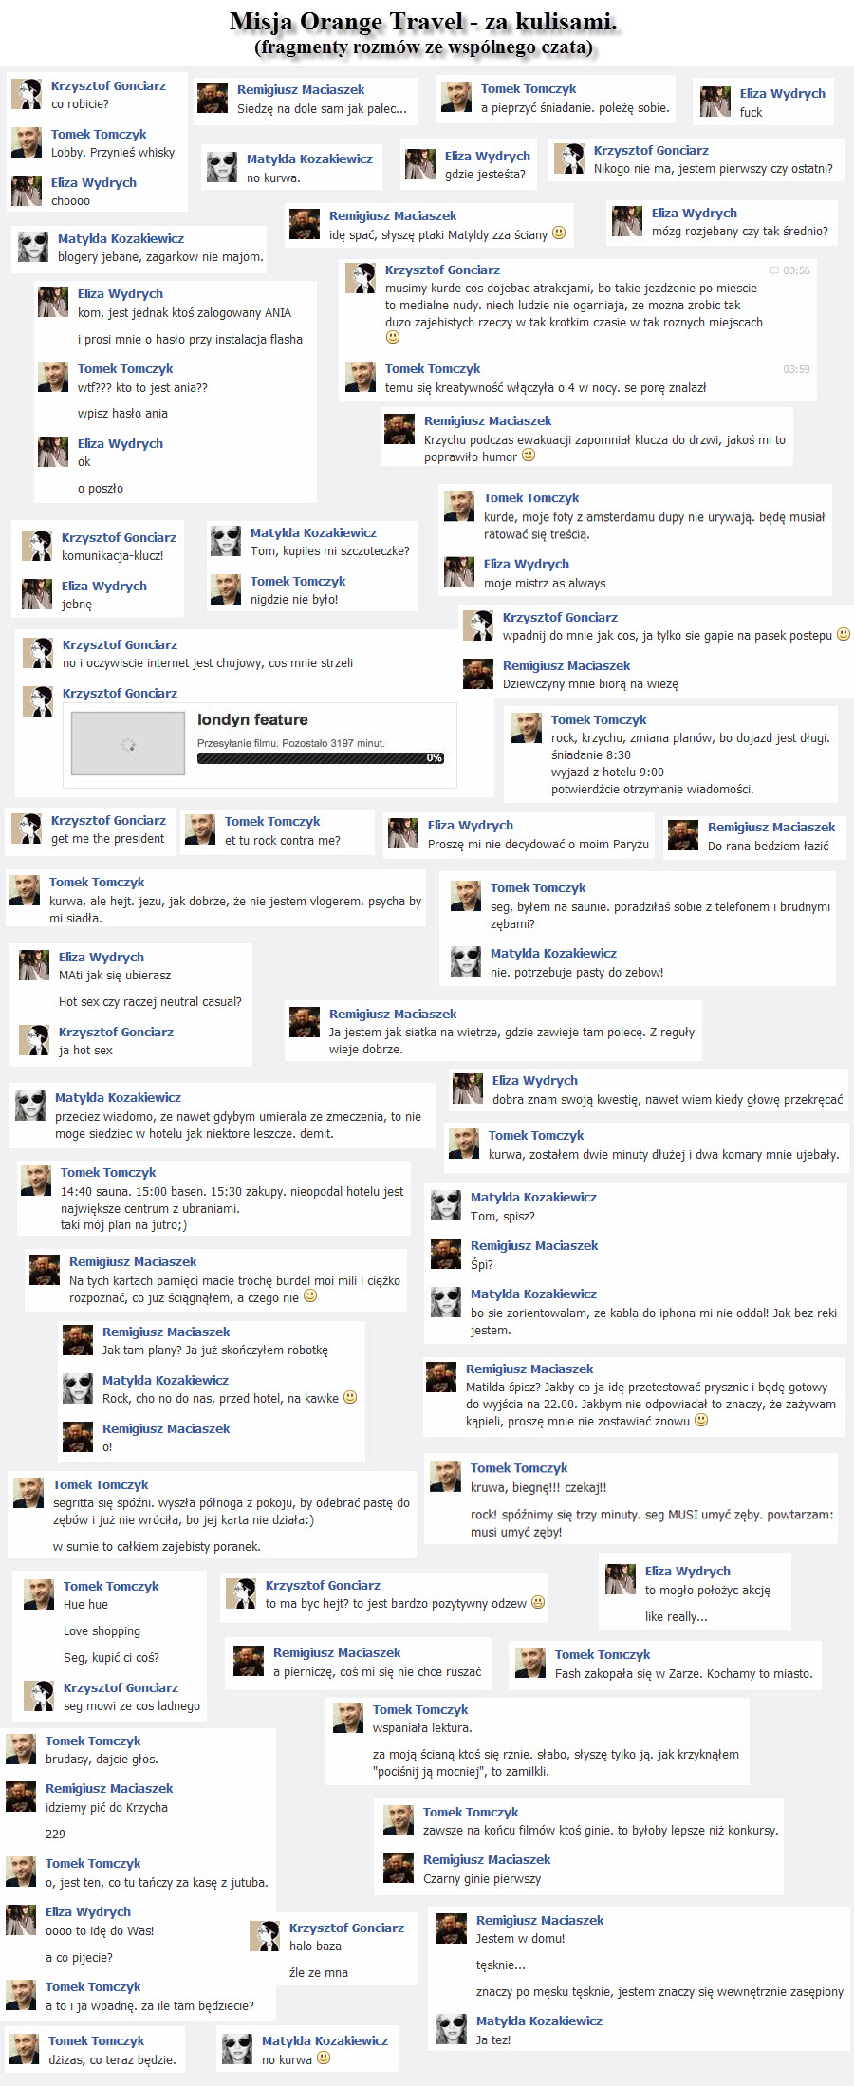Click Matylda Kozakiewicz avatar beside 'blogery jebane'
Screen dimensions: 854x2086
[x=33, y=247]
